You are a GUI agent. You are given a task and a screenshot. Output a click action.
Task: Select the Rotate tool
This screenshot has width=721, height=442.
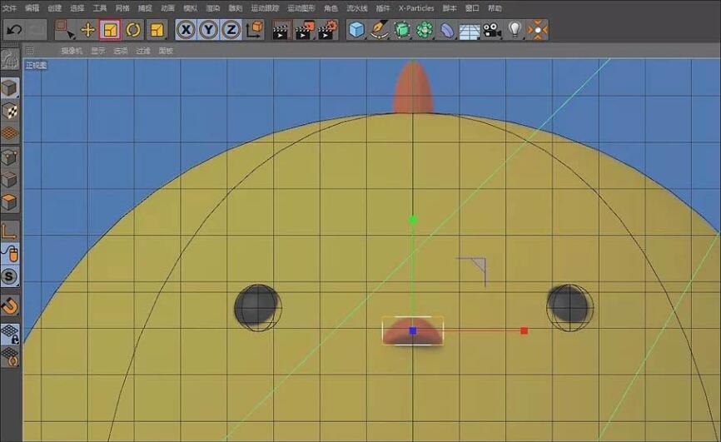click(133, 30)
